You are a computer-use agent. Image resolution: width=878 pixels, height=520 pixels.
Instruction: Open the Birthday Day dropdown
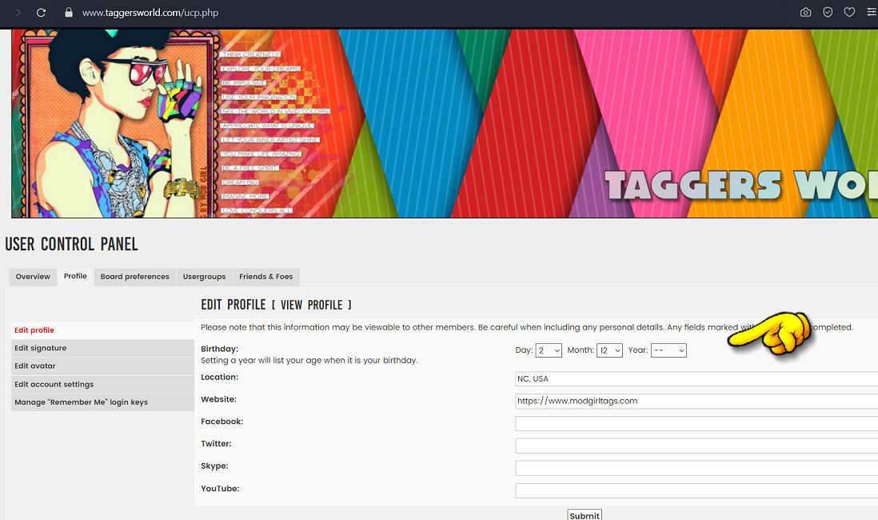tap(549, 350)
